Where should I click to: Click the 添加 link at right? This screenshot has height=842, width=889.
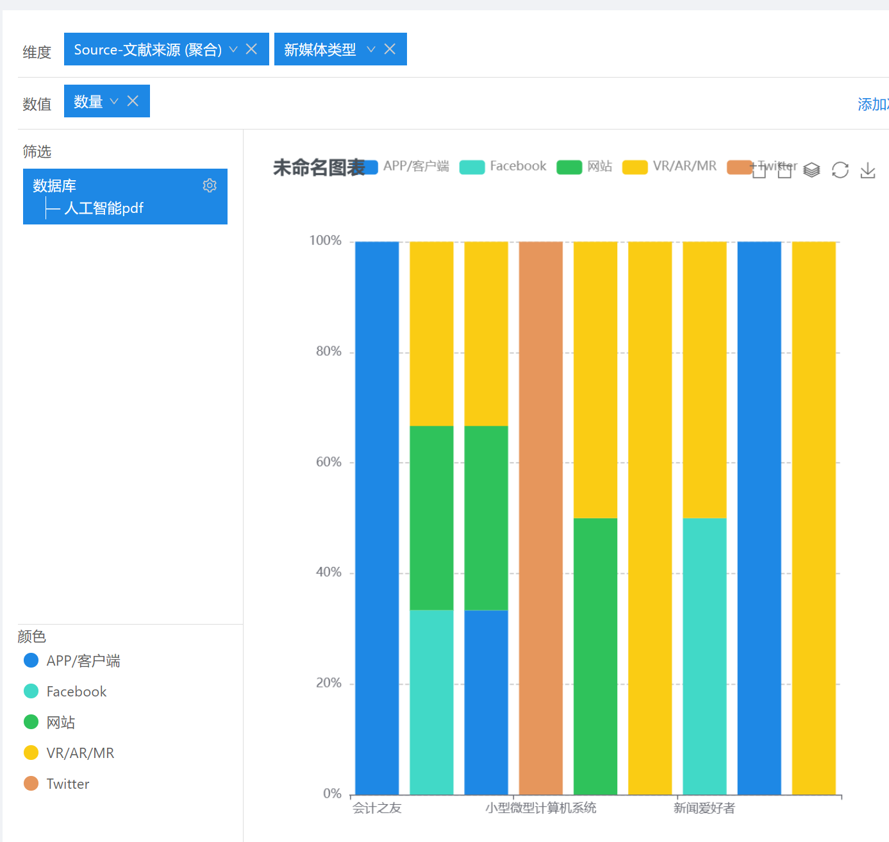pos(873,105)
